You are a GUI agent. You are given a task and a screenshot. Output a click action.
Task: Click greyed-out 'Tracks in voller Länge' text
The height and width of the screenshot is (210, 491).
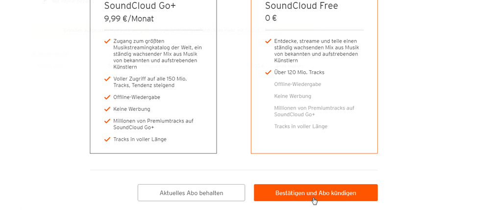click(300, 126)
